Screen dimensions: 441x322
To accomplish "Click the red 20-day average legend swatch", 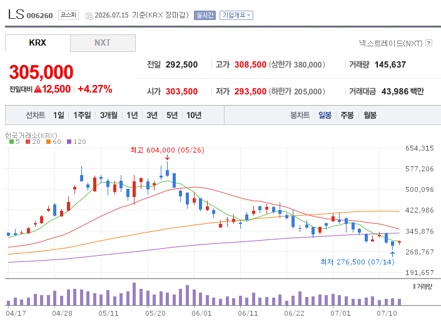I will [28, 142].
